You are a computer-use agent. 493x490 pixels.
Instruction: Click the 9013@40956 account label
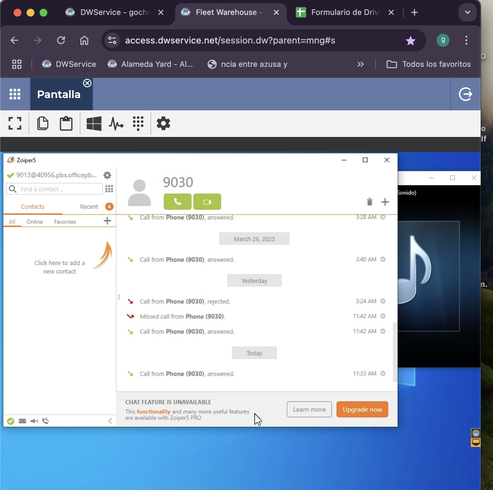[x=56, y=175]
